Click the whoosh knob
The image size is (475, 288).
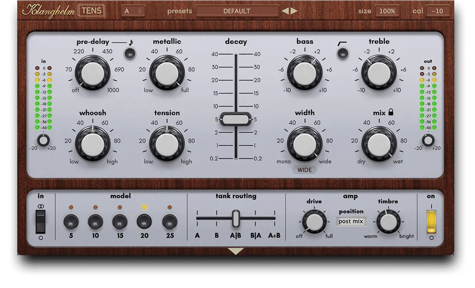pos(92,144)
